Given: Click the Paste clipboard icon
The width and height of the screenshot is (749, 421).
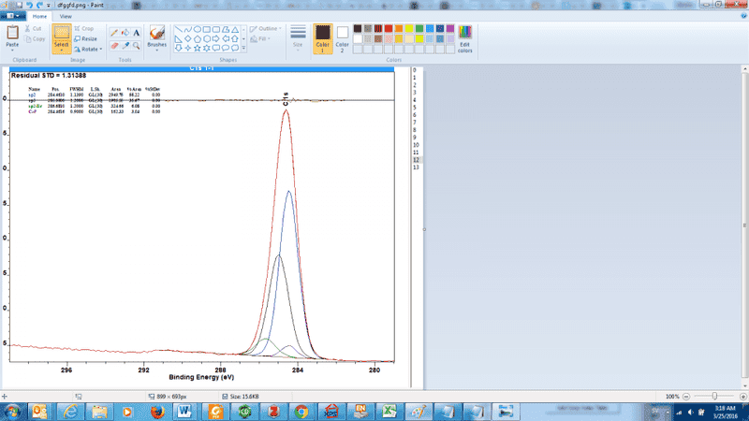Looking at the screenshot, I should click(x=12, y=33).
